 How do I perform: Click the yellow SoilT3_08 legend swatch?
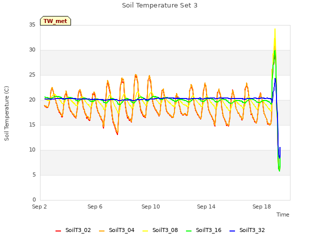[145, 231]
